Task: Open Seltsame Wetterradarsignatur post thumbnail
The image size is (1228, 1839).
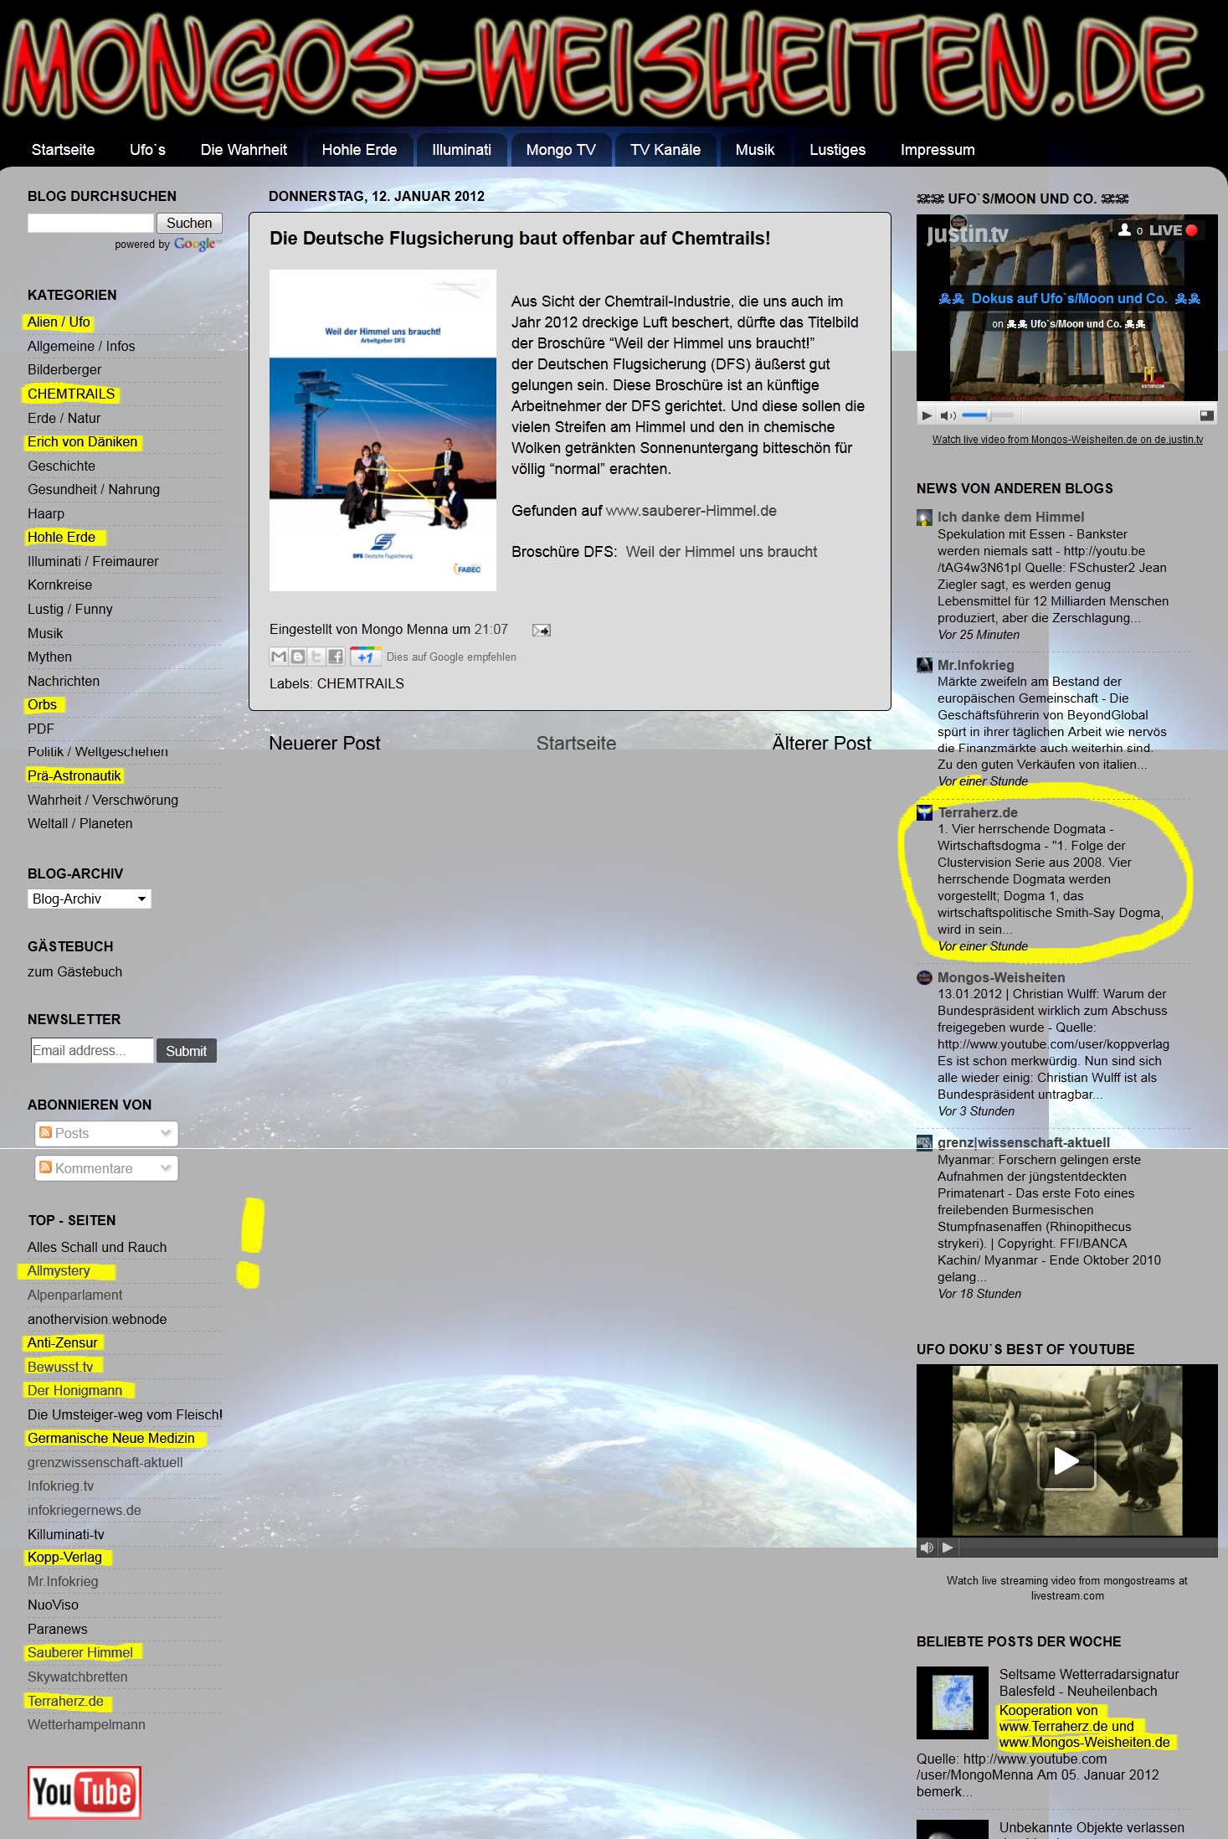Action: tap(953, 1703)
